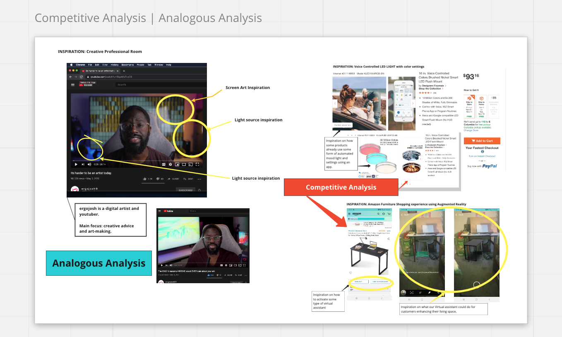This screenshot has width=562, height=337.
Task: Open the Window menu in the macOS menu bar
Action: click(x=159, y=65)
